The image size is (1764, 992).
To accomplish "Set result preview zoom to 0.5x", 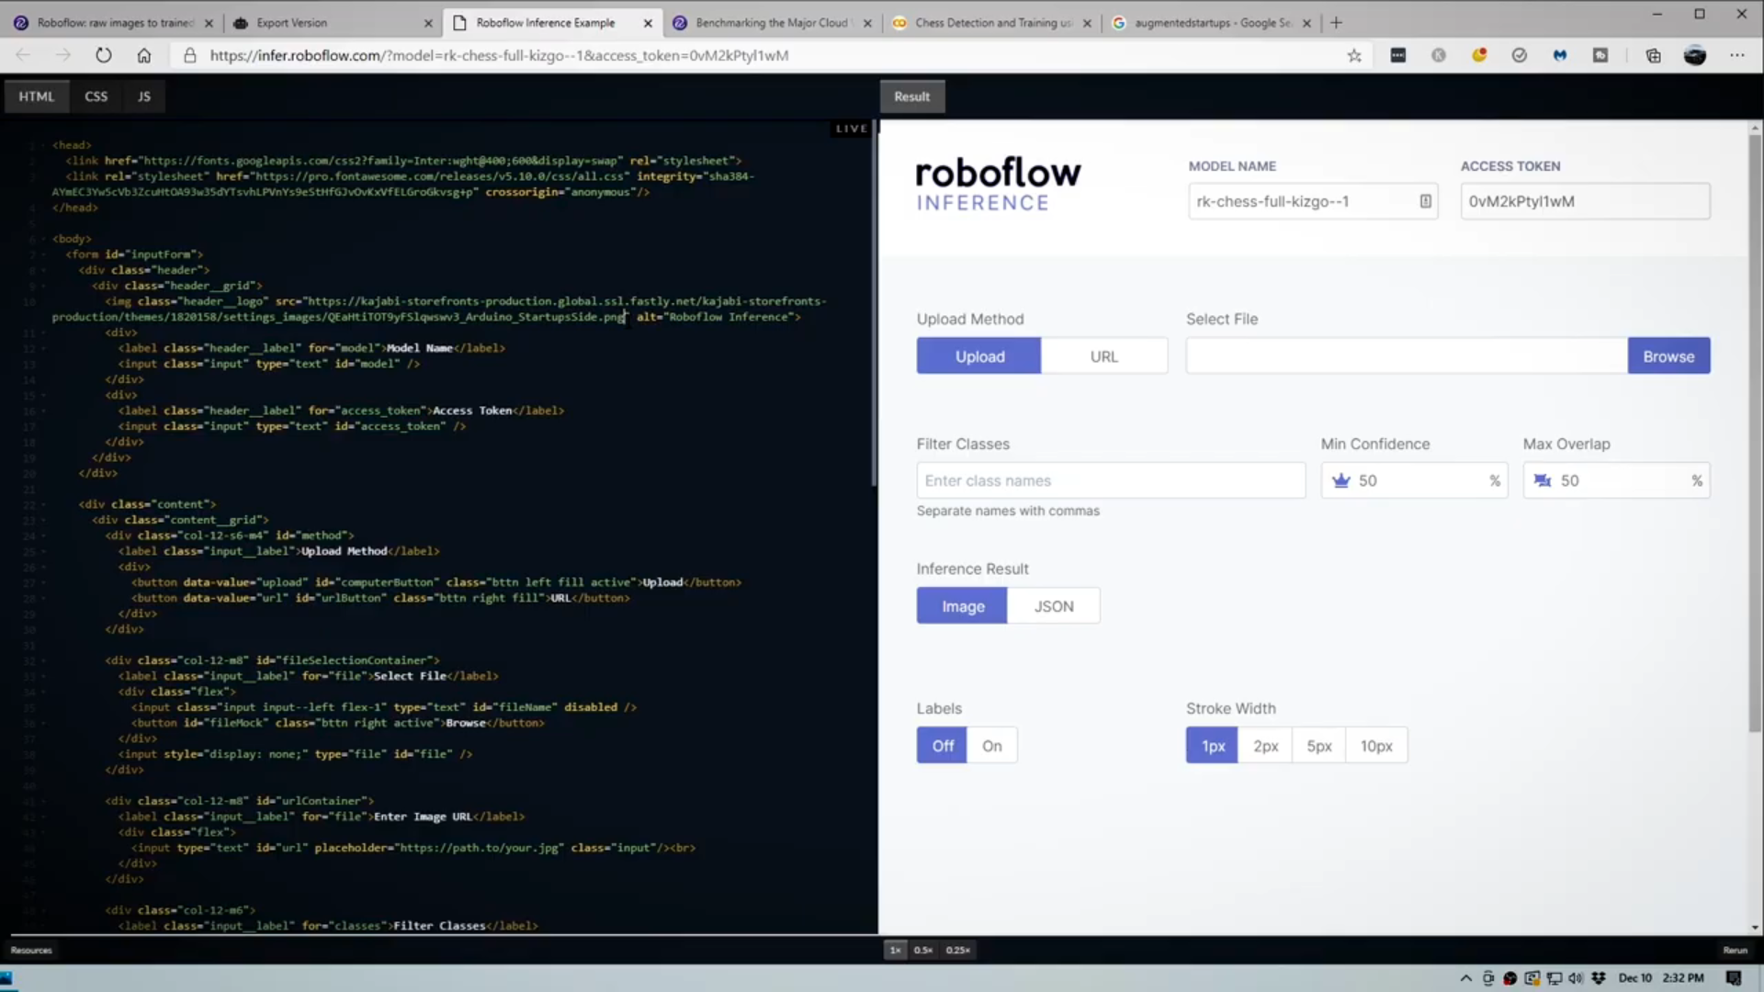I will point(922,950).
